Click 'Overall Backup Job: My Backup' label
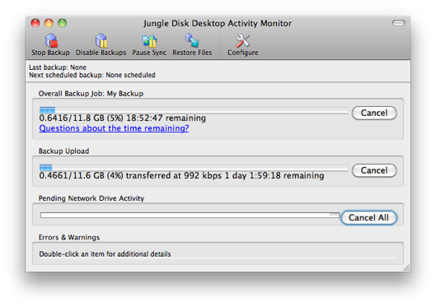 click(91, 94)
